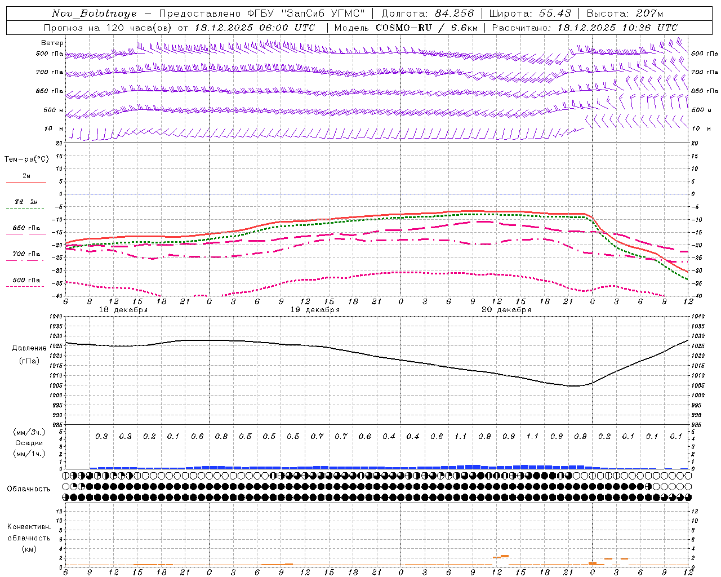721x577 pixels.
Task: Click the "Широта: 55.43" header field
Action: tap(530, 14)
